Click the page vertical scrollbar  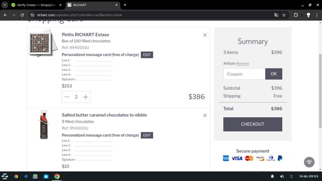320,91
